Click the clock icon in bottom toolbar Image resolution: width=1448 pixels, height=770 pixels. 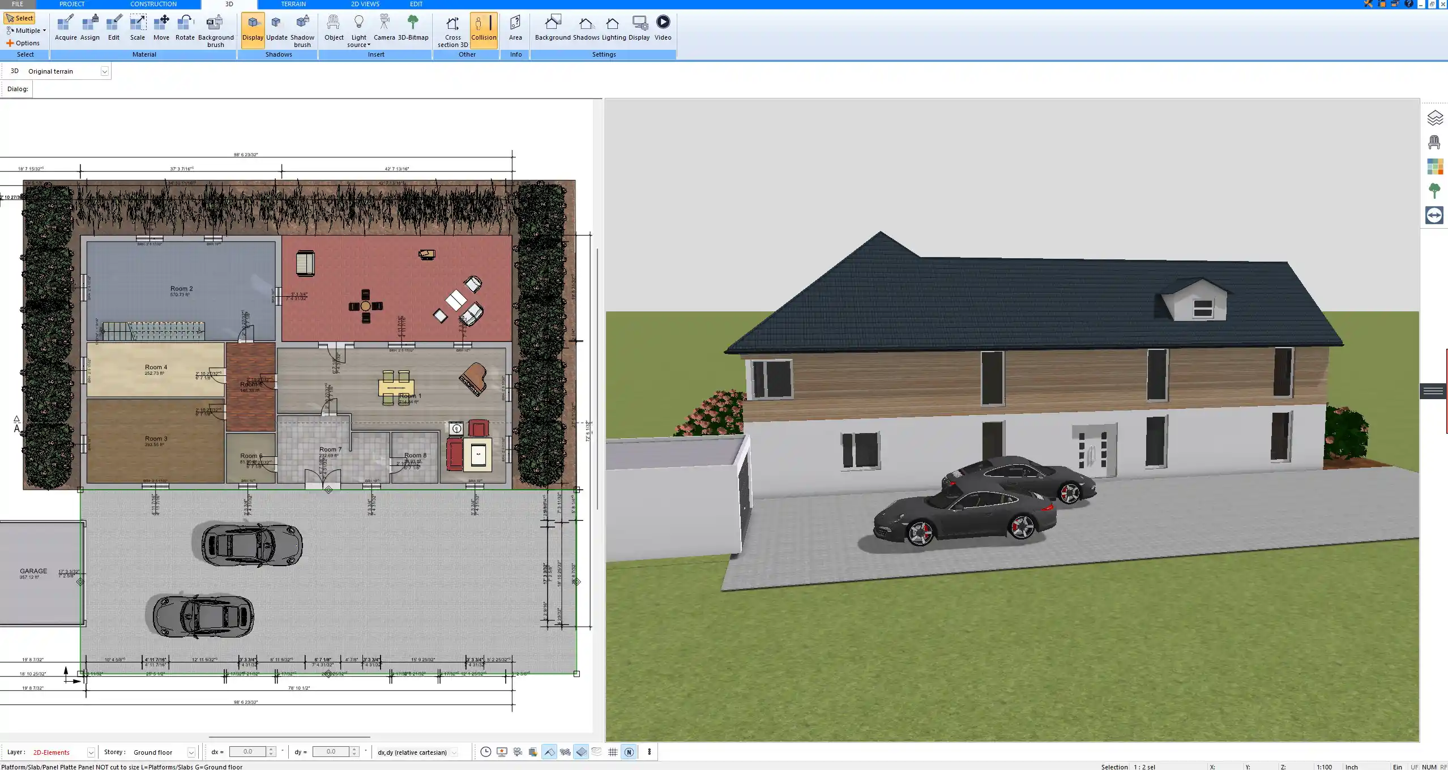pos(486,752)
